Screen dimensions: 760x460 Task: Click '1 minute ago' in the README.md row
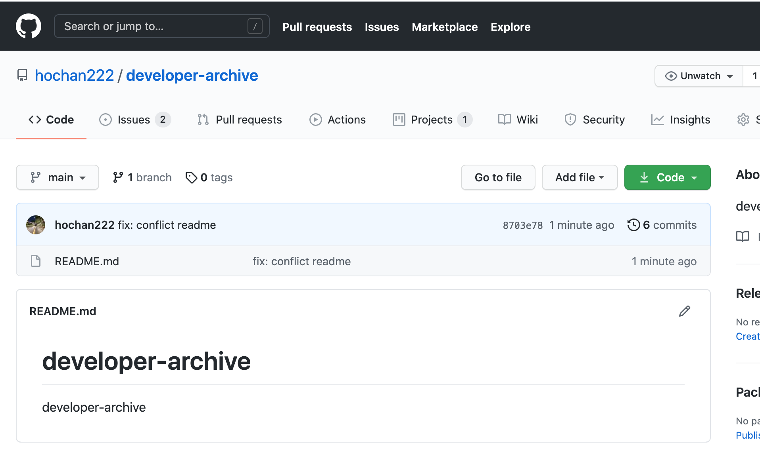coord(664,261)
